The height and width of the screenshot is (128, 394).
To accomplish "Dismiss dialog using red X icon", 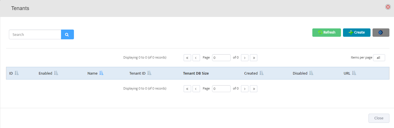I will pos(388,7).
